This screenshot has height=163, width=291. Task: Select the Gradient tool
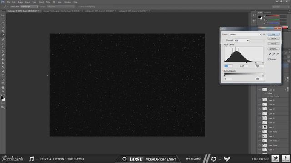[x=3, y=59]
